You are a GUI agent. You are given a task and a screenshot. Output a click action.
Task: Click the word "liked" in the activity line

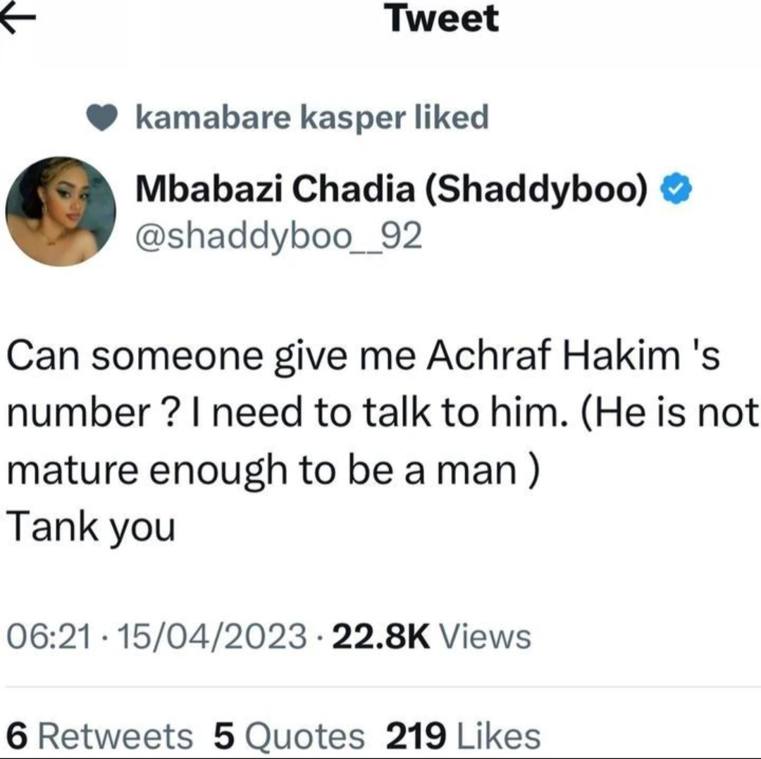coord(452,118)
